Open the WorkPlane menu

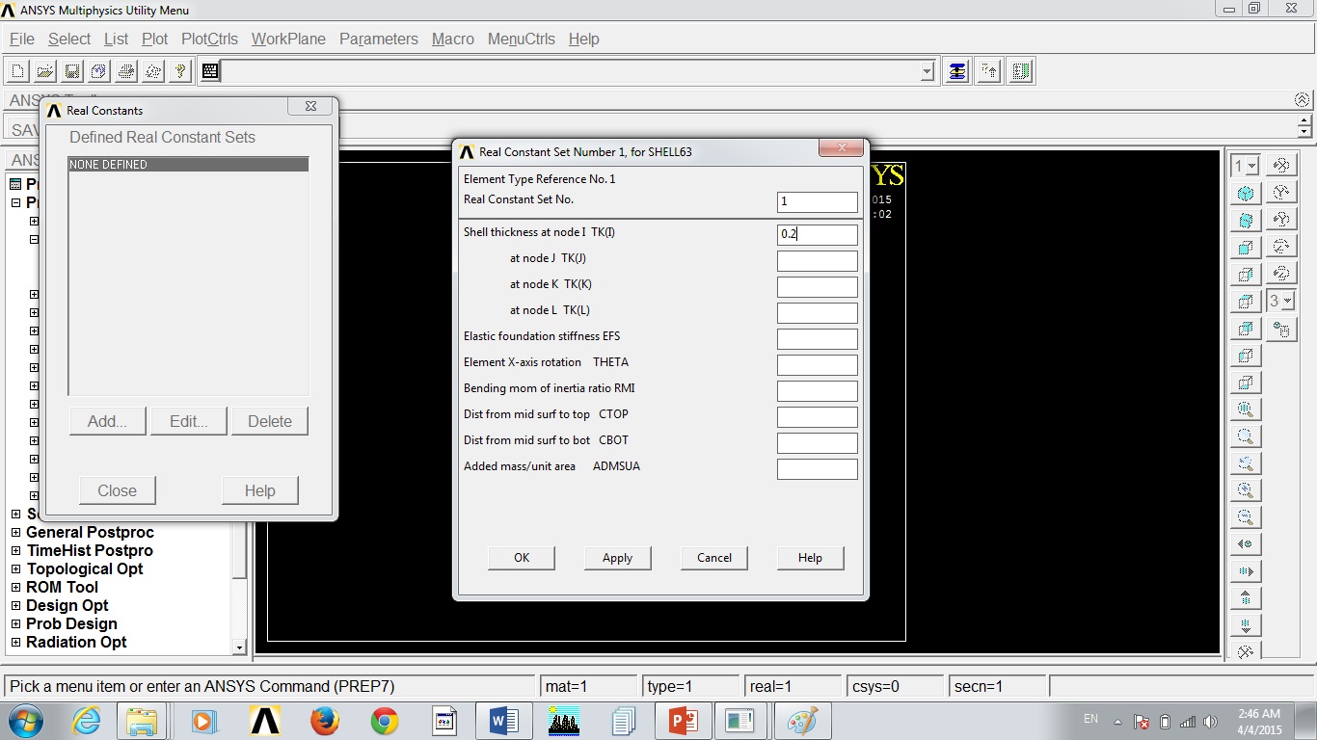(x=288, y=40)
